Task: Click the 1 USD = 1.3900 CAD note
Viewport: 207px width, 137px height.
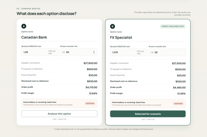Action: pyautogui.click(x=59, y=119)
